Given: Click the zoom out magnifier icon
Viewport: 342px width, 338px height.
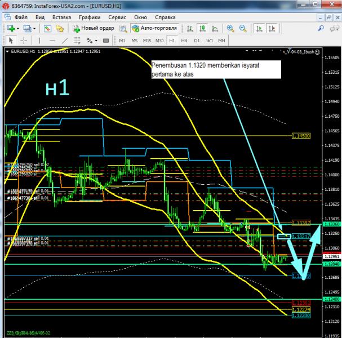Looking at the screenshot, I should click(242, 28).
